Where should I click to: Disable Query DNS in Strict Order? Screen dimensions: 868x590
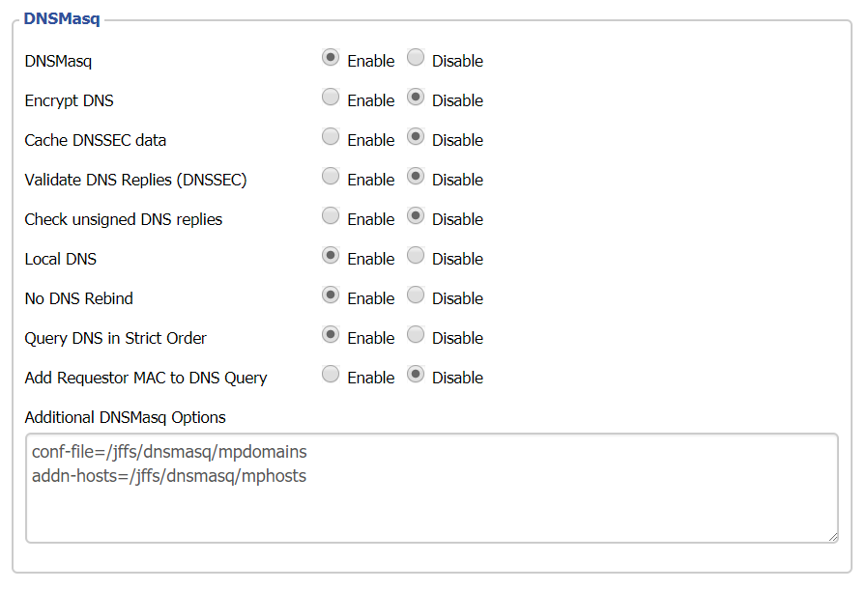tap(416, 334)
